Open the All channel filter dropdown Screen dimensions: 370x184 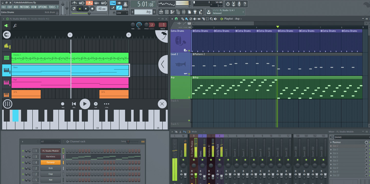pyautogui.click(x=51, y=142)
